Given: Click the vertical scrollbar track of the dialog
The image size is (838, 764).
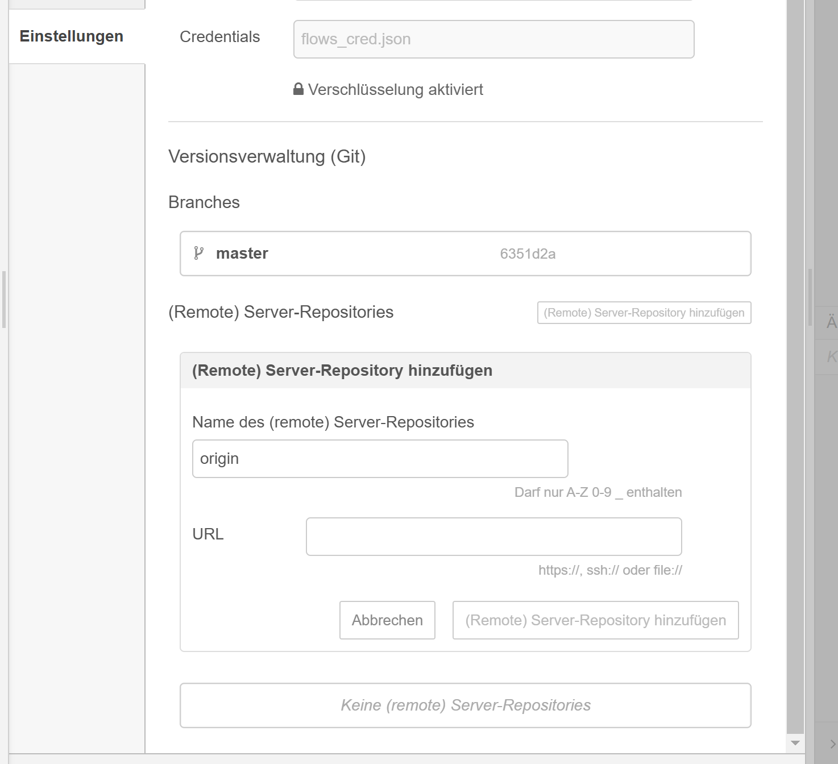Looking at the screenshot, I should pos(795,398).
